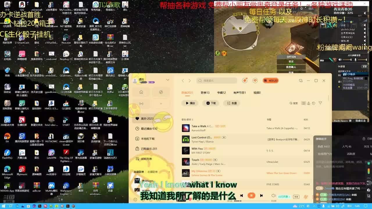Switch to the 专辑12 tab
The width and height of the screenshot is (372, 209).
[x=221, y=93]
